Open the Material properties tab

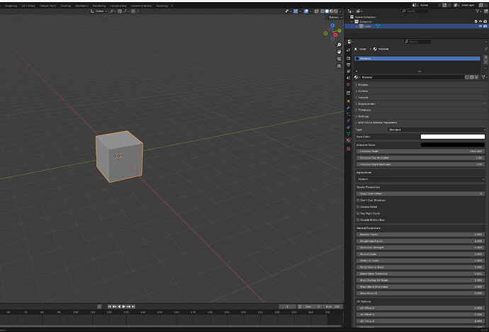coord(349,140)
